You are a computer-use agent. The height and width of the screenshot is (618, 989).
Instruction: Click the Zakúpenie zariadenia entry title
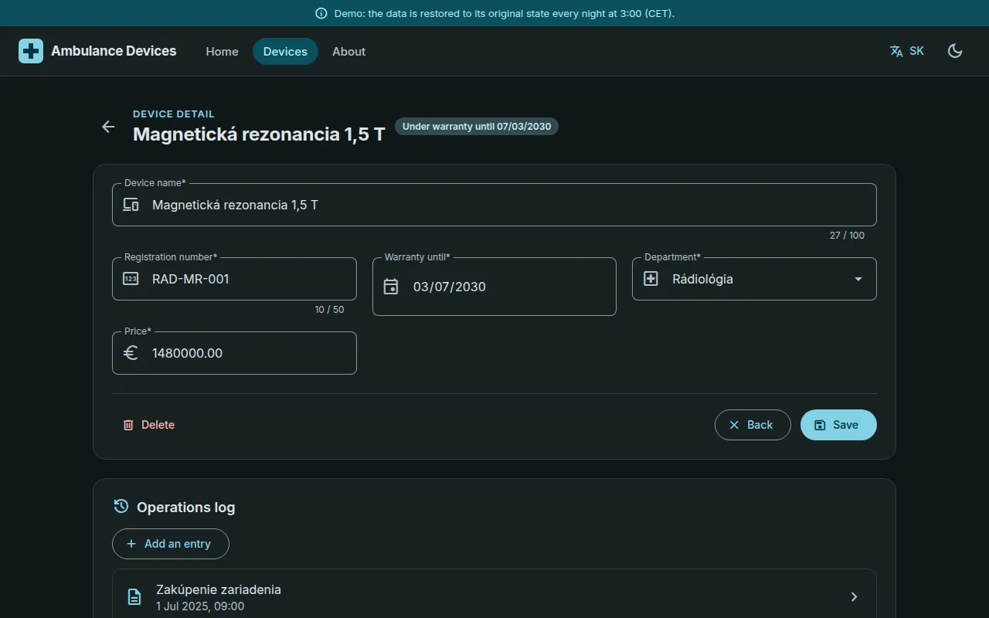219,589
